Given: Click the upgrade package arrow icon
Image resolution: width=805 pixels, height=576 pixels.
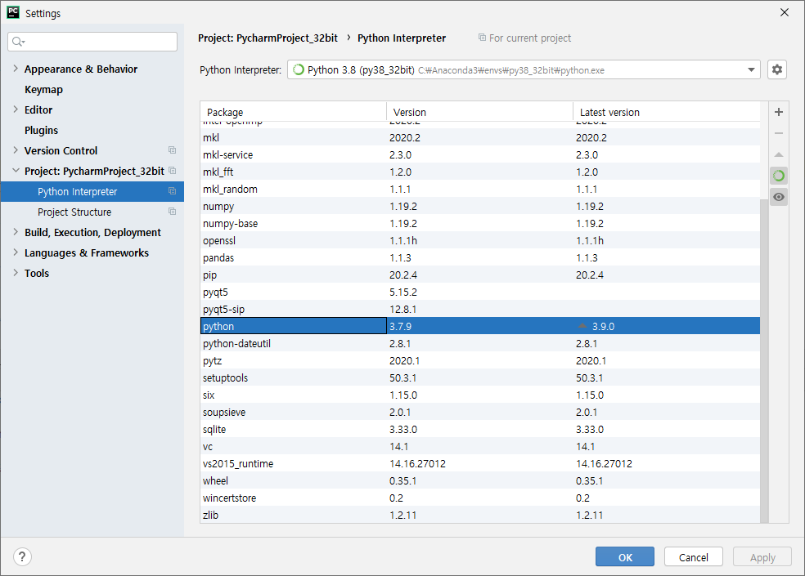Looking at the screenshot, I should point(778,154).
